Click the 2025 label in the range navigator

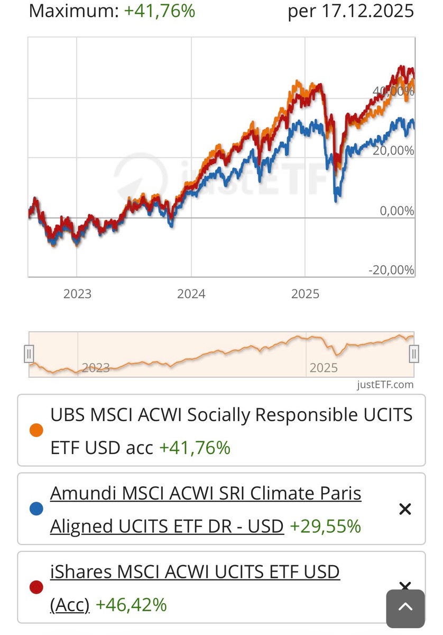pos(323,368)
